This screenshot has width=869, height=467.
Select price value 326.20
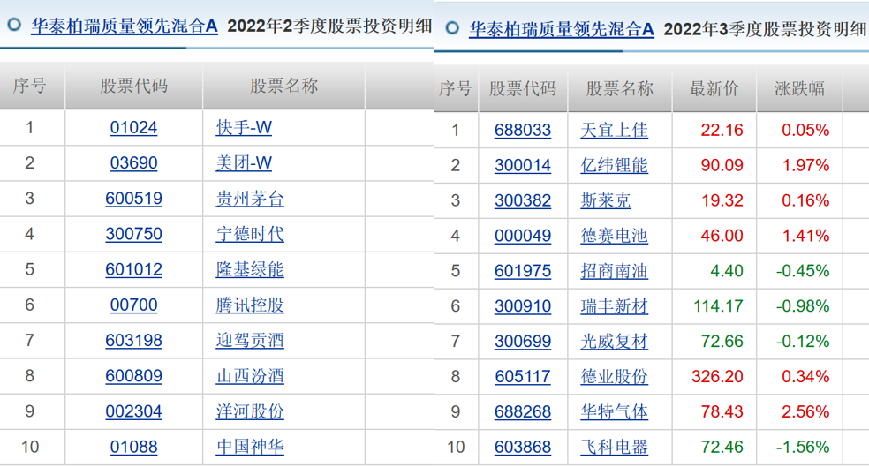point(717,377)
